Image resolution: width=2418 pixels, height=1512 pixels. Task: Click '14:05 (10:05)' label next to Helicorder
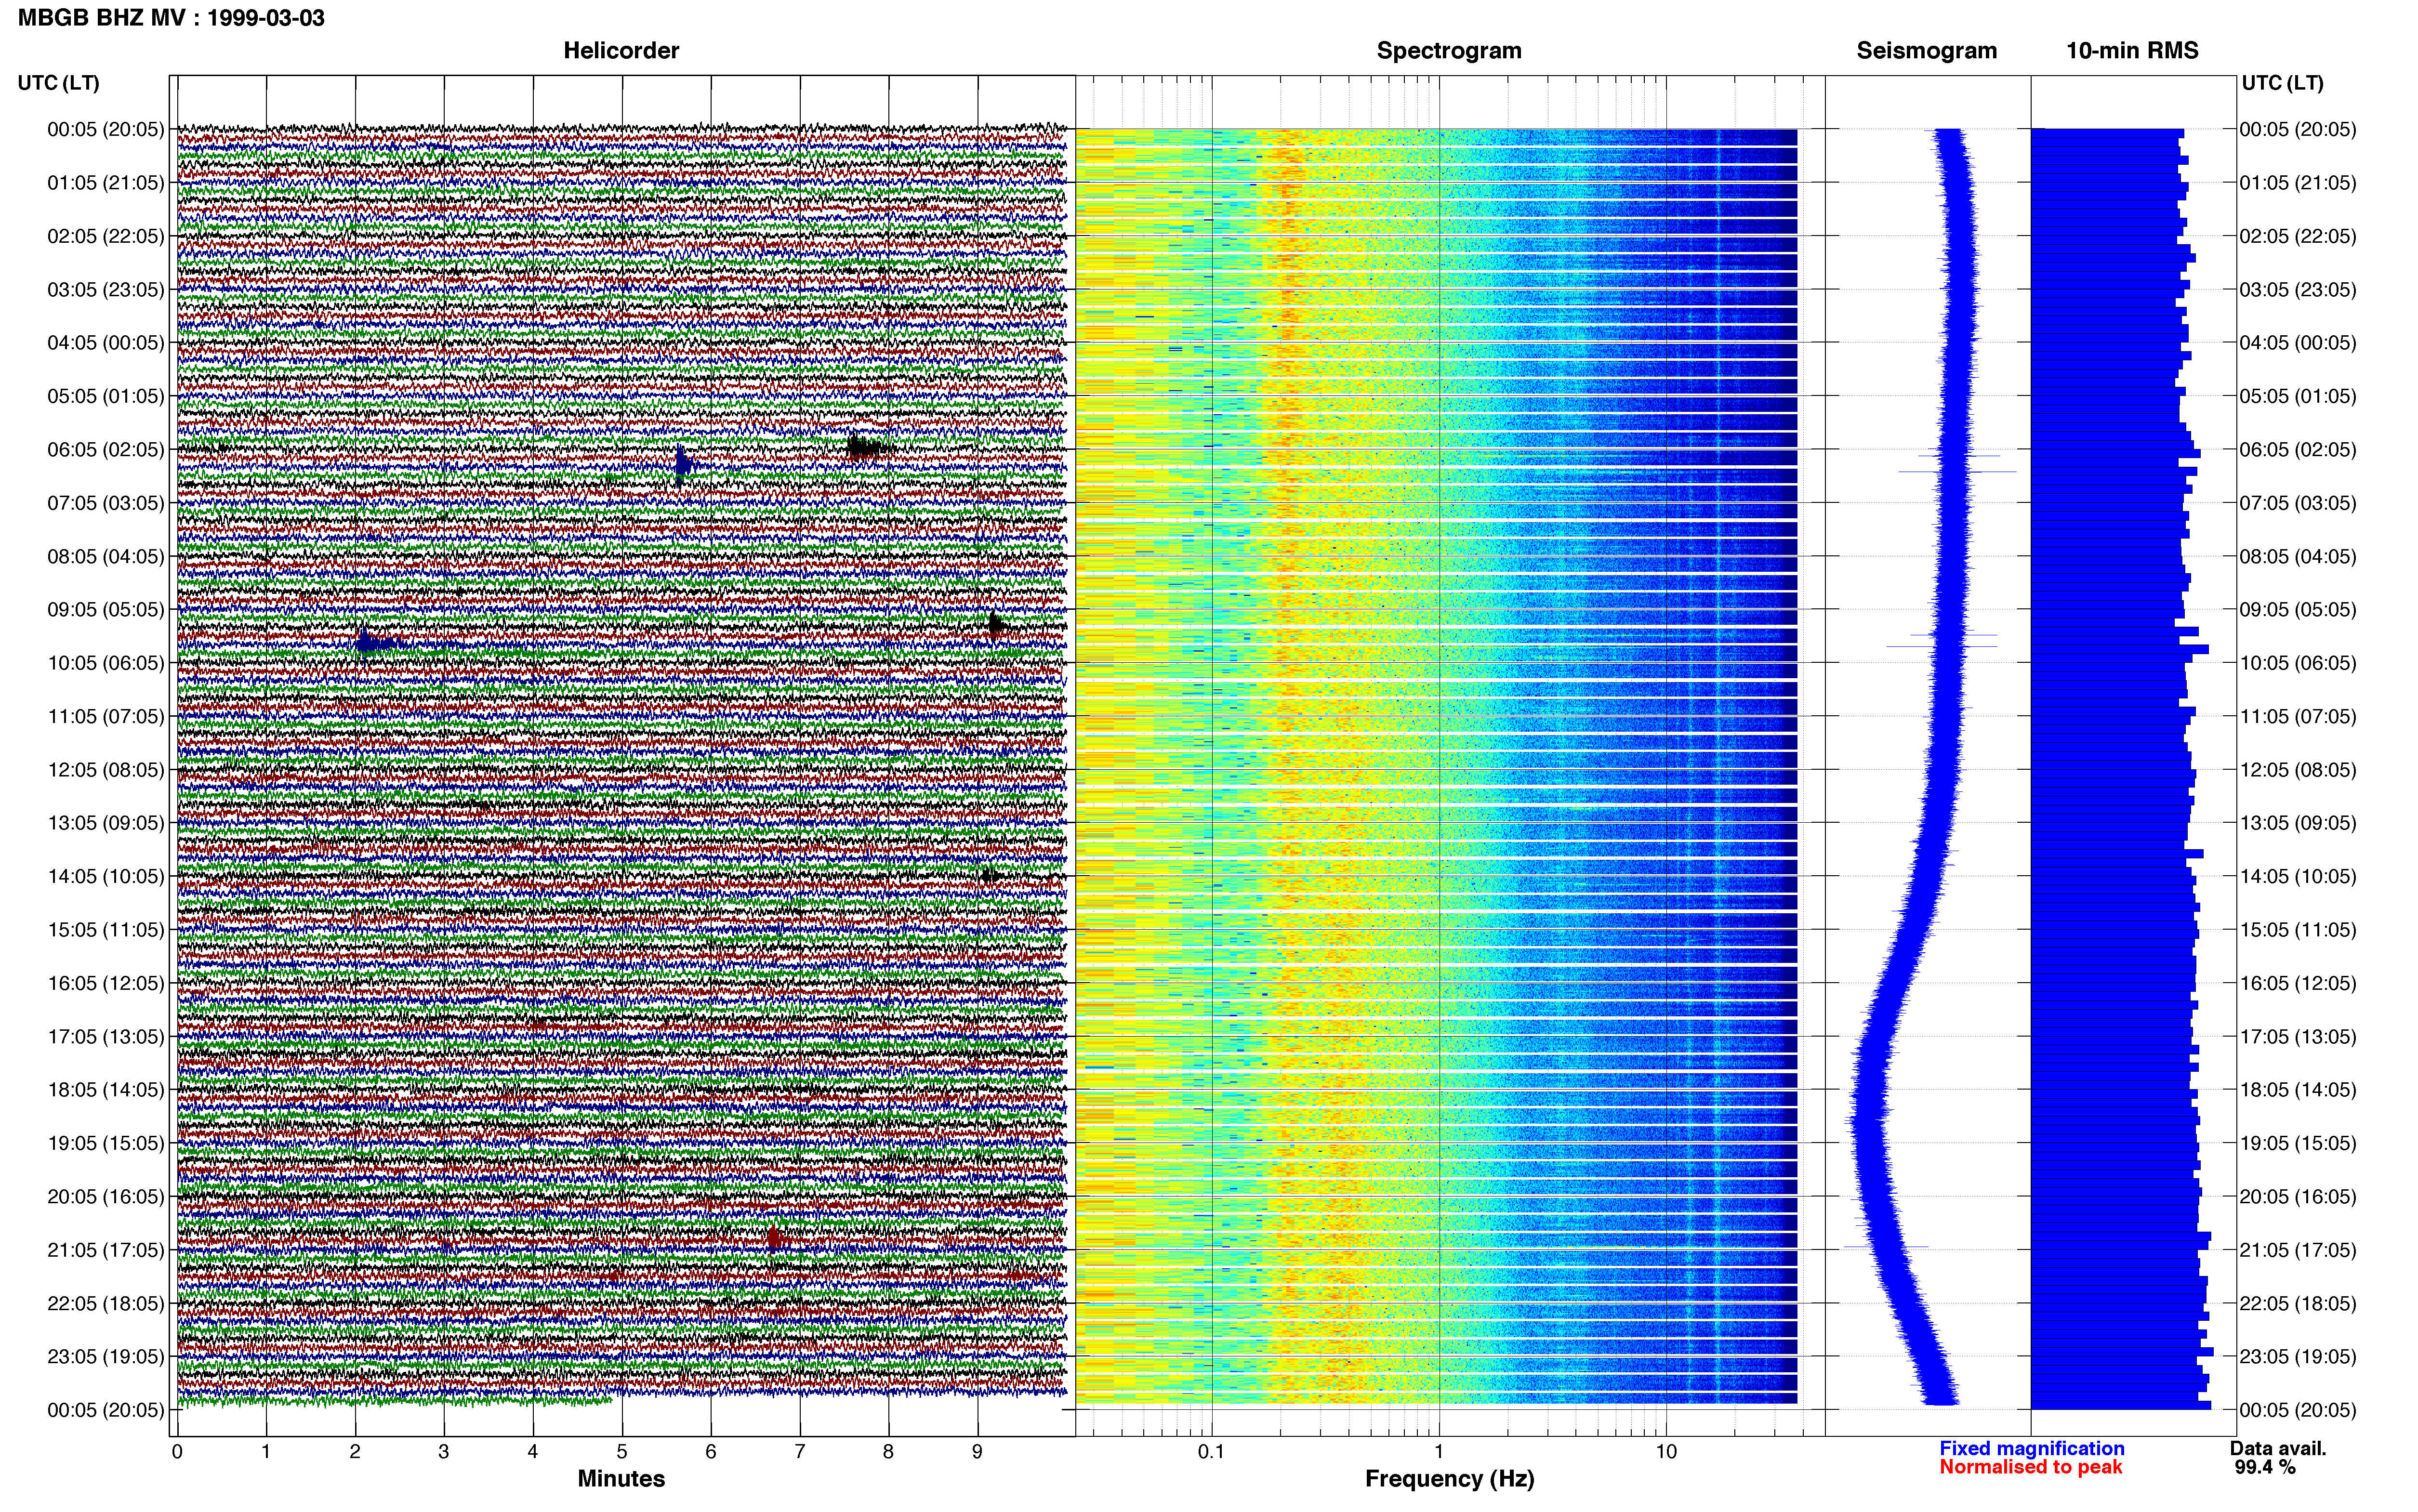[106, 877]
